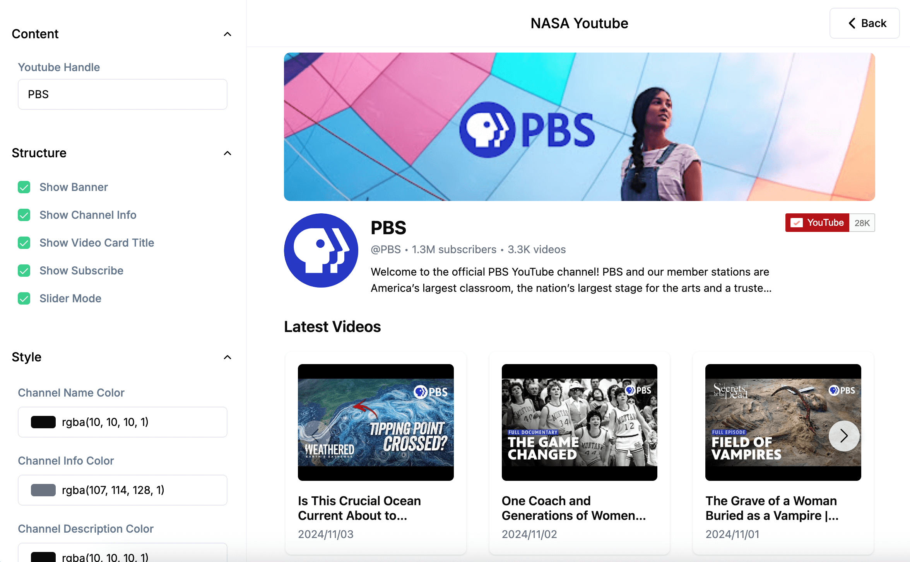Viewport: 910px width, 562px height.
Task: Edit the rgba(107, 114, 128, 1) value field
Action: tap(123, 490)
